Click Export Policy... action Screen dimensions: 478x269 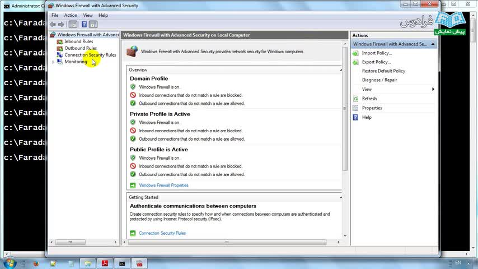[x=376, y=62]
